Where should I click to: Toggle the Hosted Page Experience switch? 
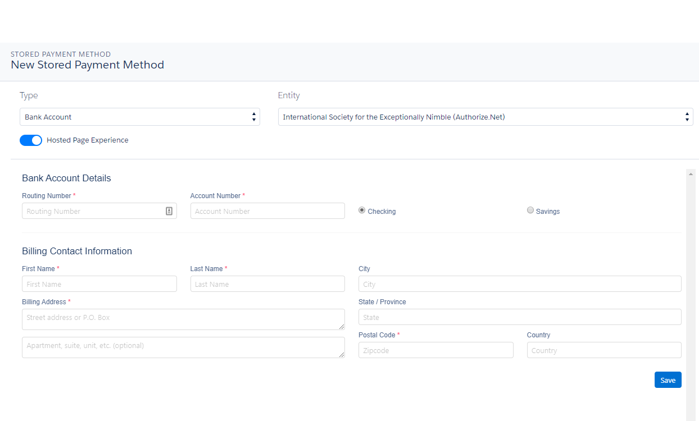31,140
